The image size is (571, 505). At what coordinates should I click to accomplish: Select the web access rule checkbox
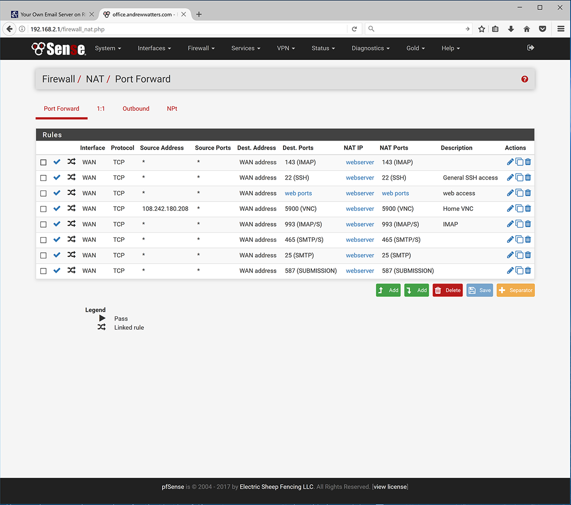coord(43,193)
